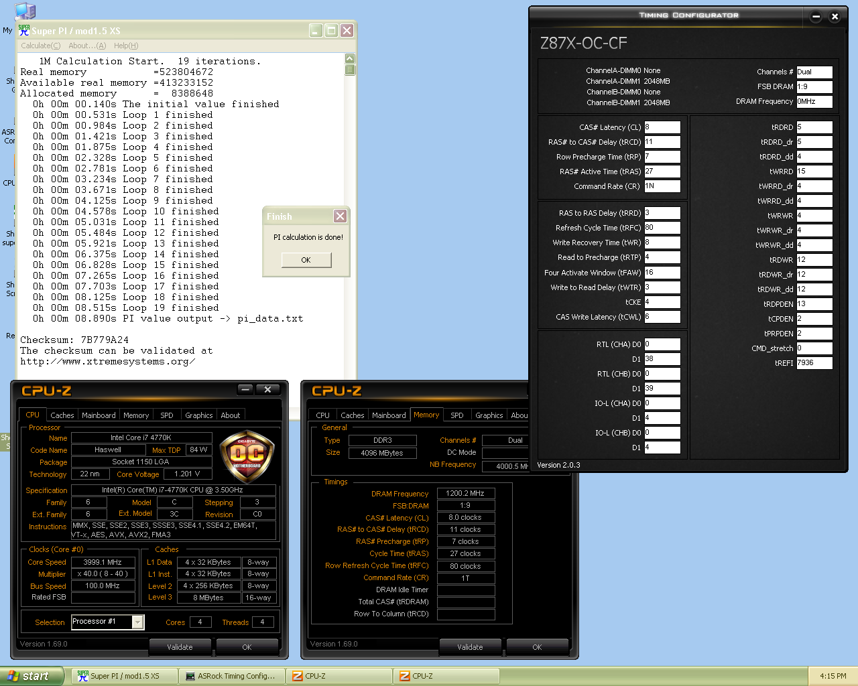Click RTL (CHB) D1 field showing 39
This screenshot has width=858, height=686.
(x=662, y=389)
